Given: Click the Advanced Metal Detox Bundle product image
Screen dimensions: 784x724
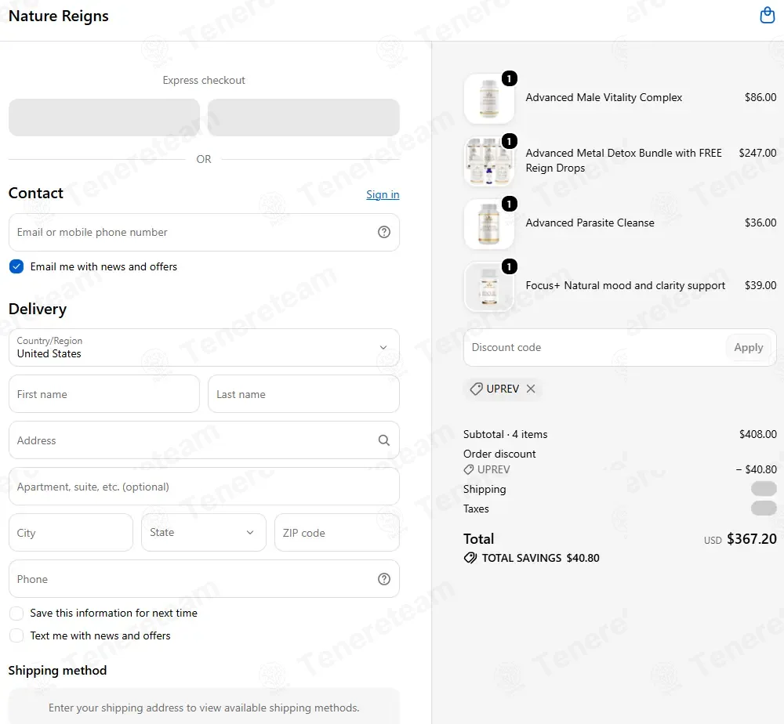Looking at the screenshot, I should pyautogui.click(x=489, y=161).
